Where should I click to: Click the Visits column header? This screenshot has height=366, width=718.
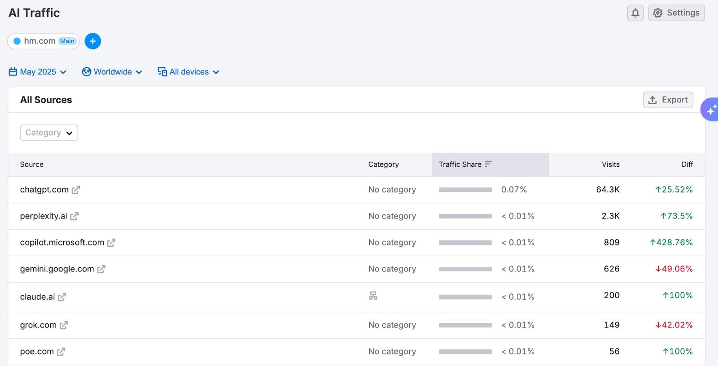coord(610,165)
